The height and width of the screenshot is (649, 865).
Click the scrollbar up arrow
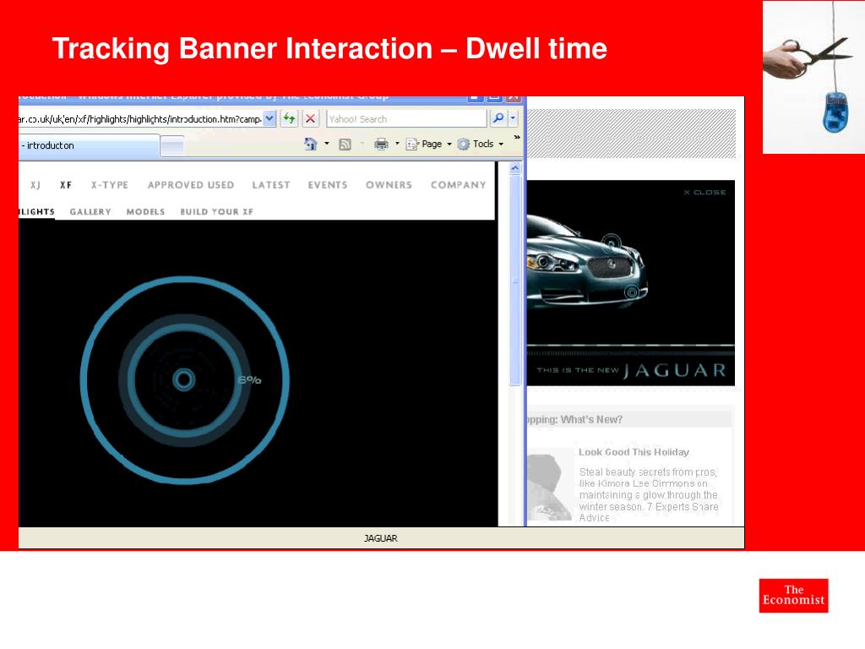point(515,168)
